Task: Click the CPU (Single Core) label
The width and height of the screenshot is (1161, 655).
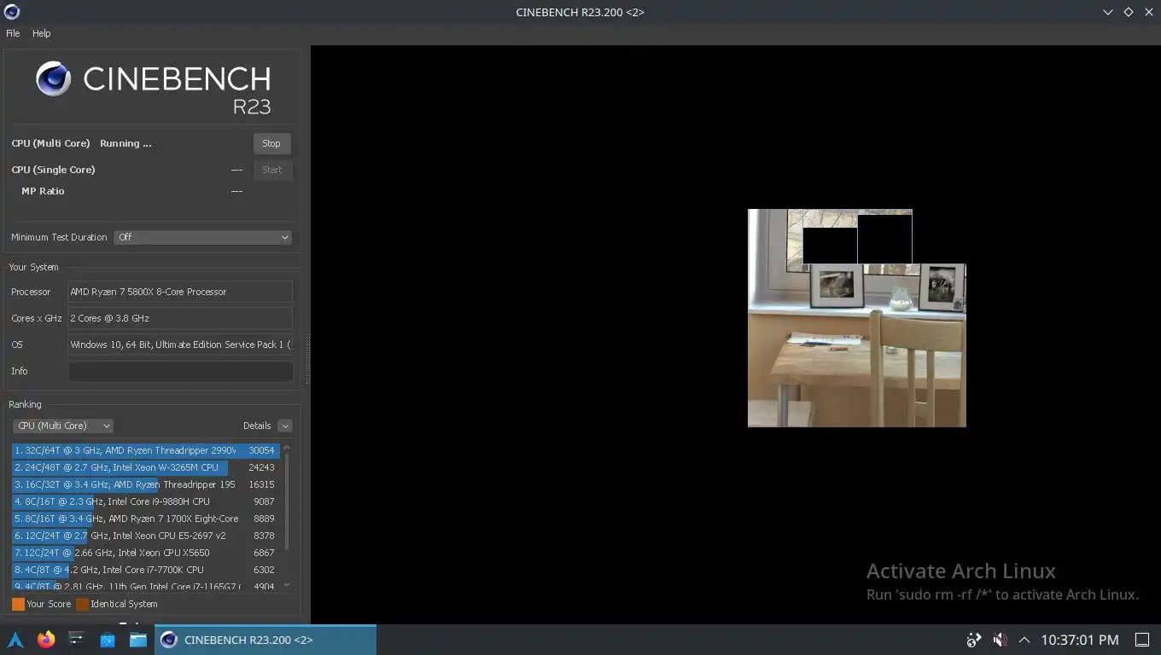Action: coord(53,170)
